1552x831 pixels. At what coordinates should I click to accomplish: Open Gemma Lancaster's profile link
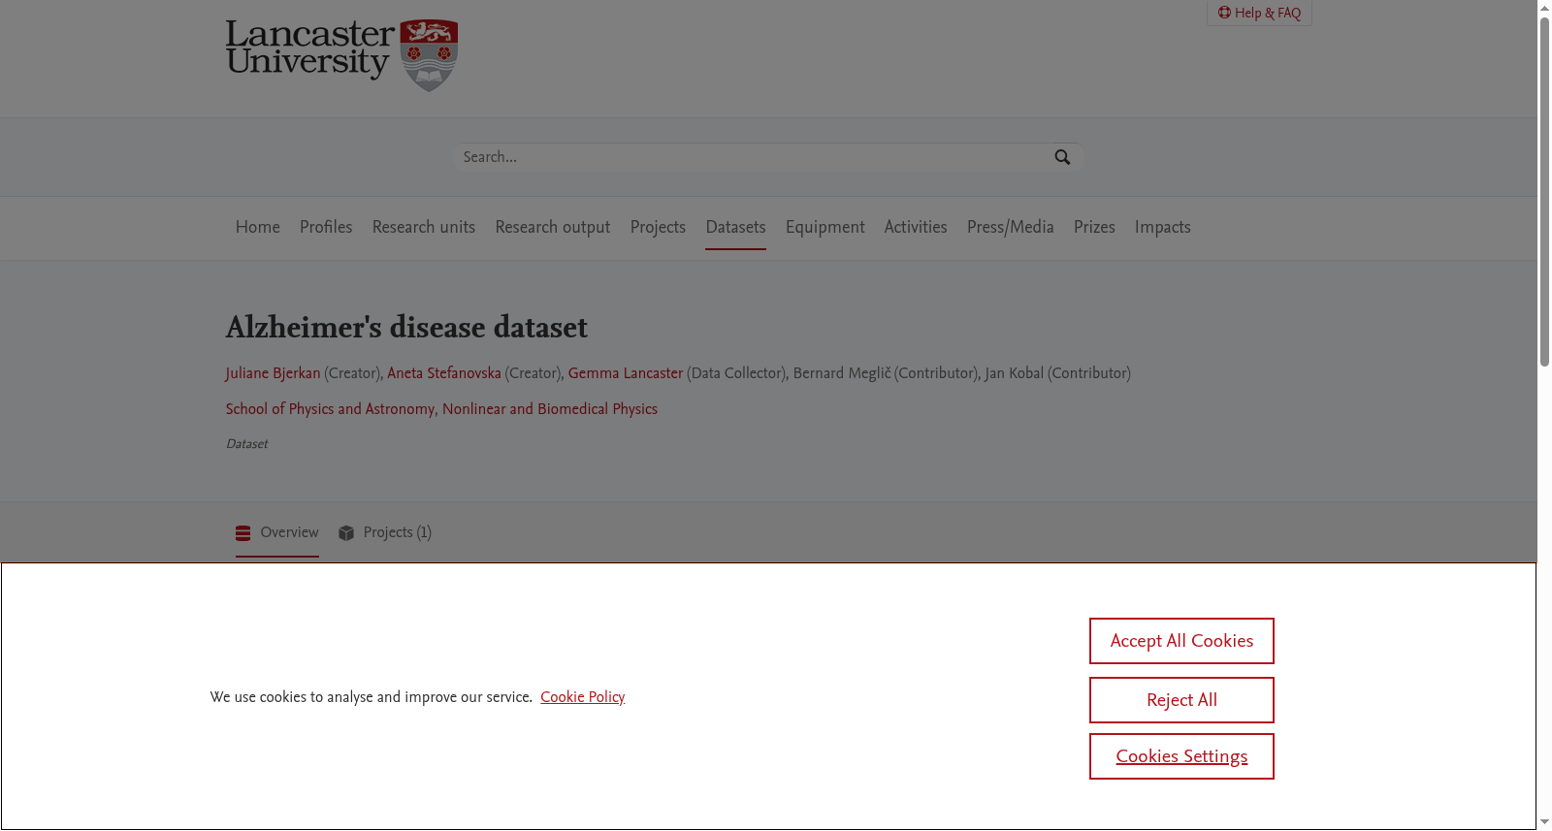(626, 373)
